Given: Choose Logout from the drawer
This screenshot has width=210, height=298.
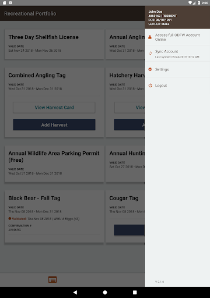Looking at the screenshot, I should (x=177, y=86).
